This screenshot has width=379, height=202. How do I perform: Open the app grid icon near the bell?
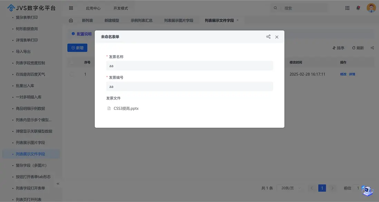347,8
